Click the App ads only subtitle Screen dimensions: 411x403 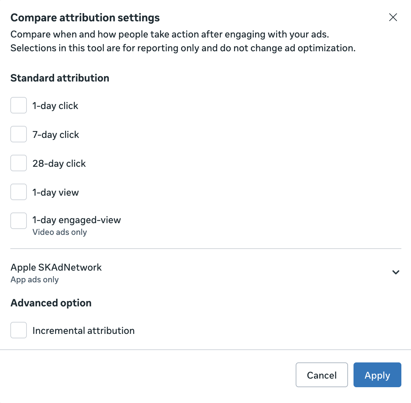pyautogui.click(x=34, y=280)
